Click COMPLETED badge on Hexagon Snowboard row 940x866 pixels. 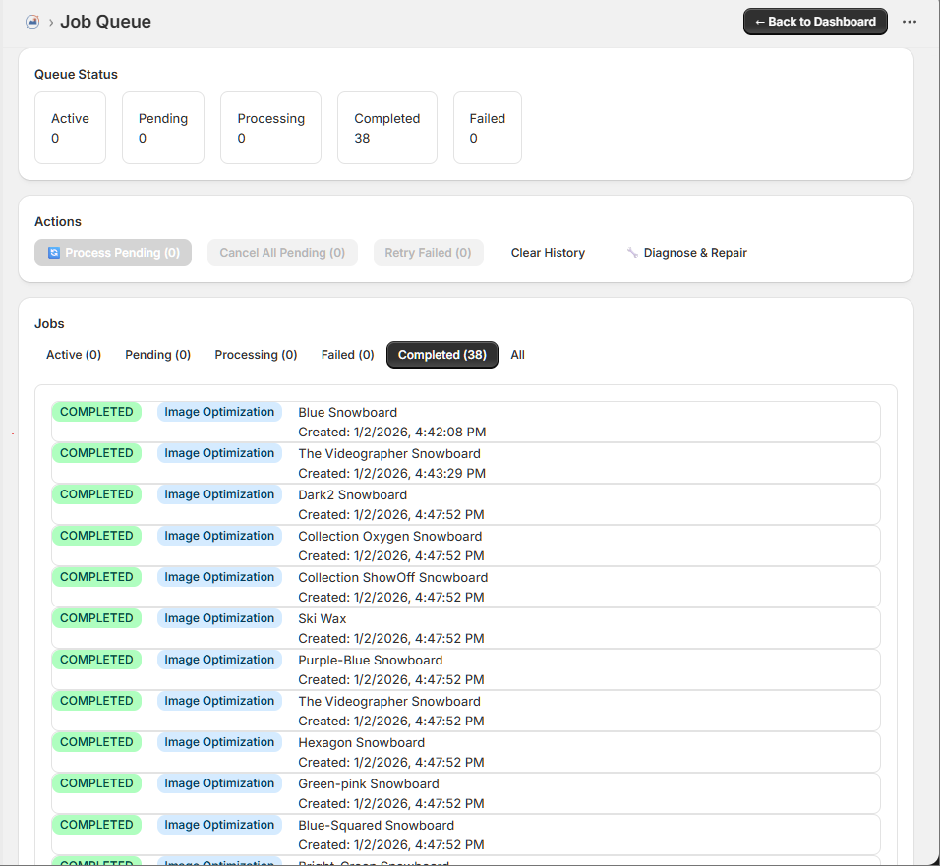click(96, 742)
